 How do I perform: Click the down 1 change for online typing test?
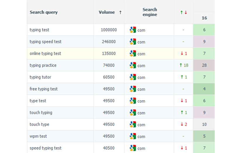(x=184, y=53)
